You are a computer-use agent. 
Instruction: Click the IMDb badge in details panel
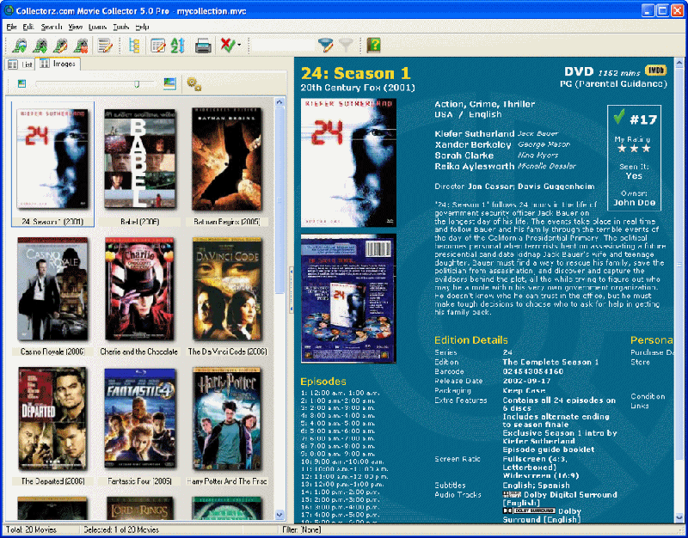click(655, 70)
